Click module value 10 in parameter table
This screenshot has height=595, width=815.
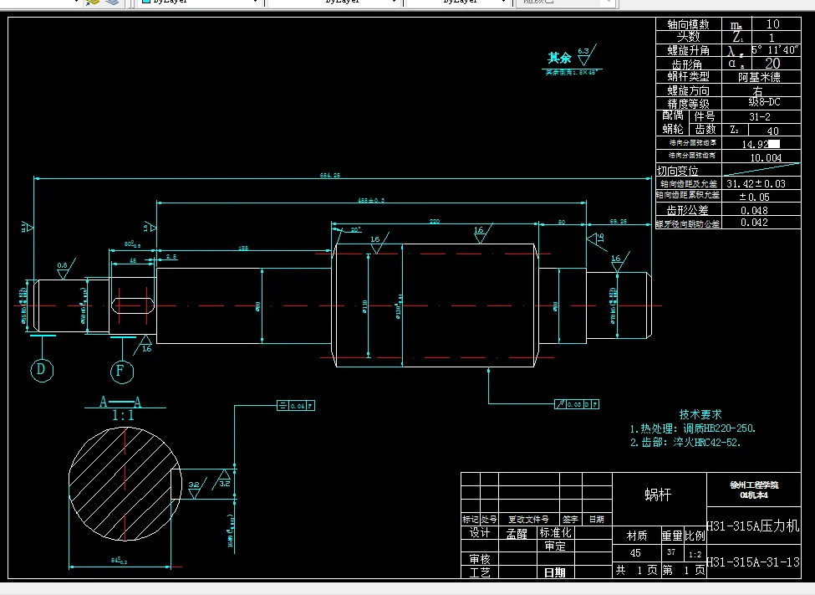click(773, 24)
